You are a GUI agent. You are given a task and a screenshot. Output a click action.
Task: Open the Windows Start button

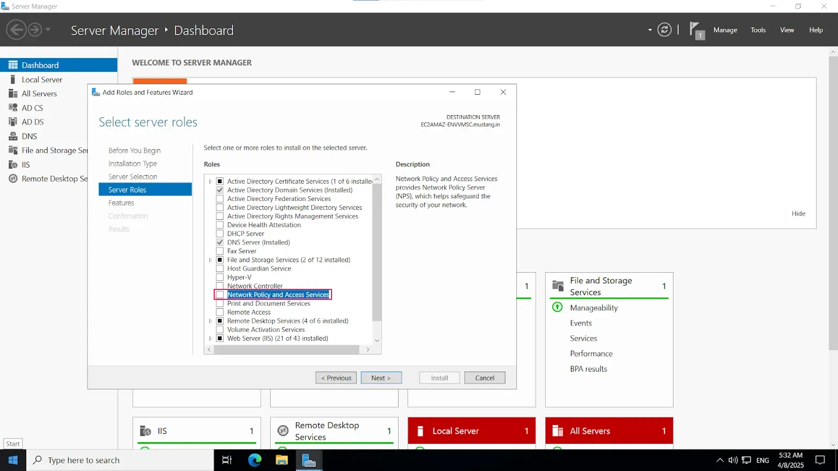click(x=13, y=460)
